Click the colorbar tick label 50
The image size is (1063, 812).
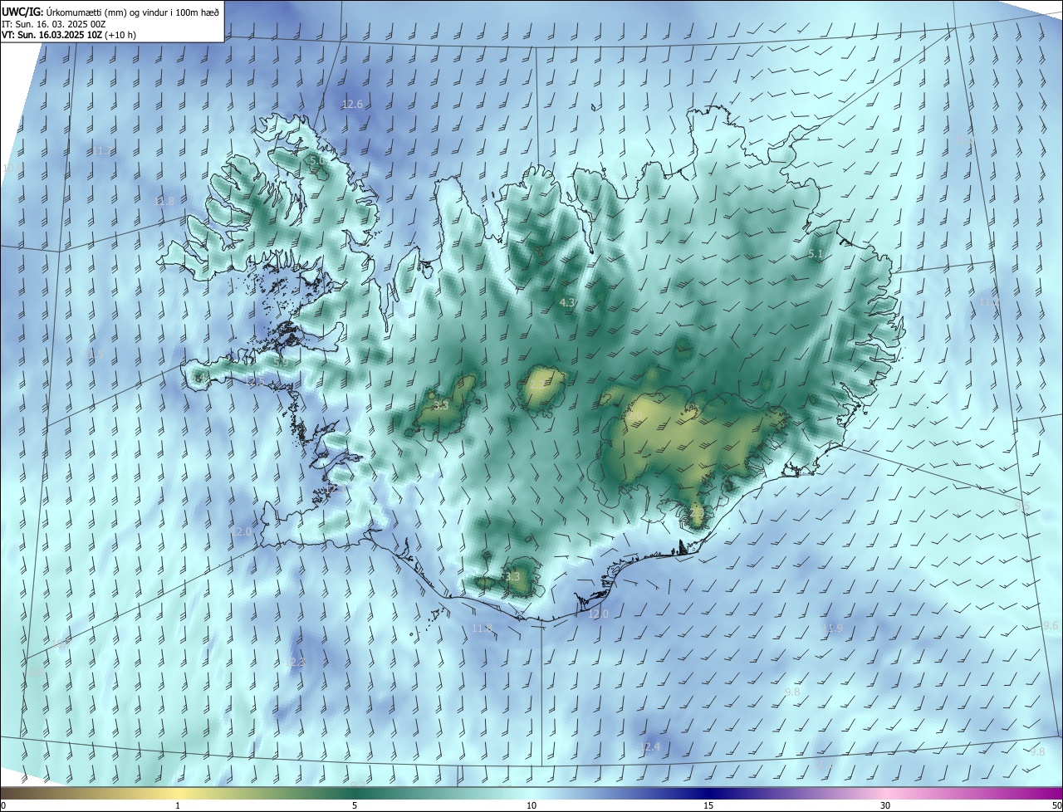[1056, 805]
